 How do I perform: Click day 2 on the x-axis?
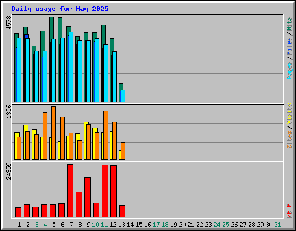(x=28, y=225)
